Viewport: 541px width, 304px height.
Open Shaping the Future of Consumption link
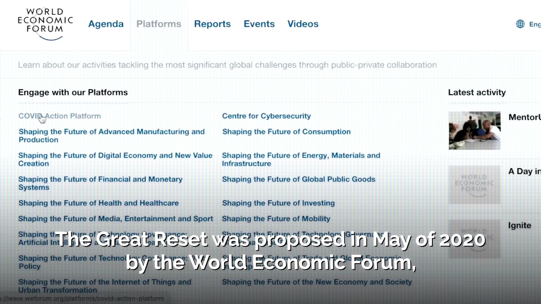[x=286, y=132]
